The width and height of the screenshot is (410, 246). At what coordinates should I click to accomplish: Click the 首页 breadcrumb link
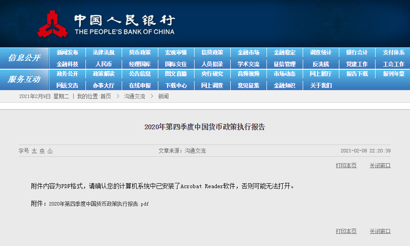pos(106,96)
